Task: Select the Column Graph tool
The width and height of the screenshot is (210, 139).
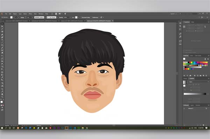Action: pos(2,86)
